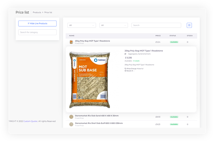
Task: Click the Rio Slab Sand row thumbnail icon
Action: (x=71, y=117)
